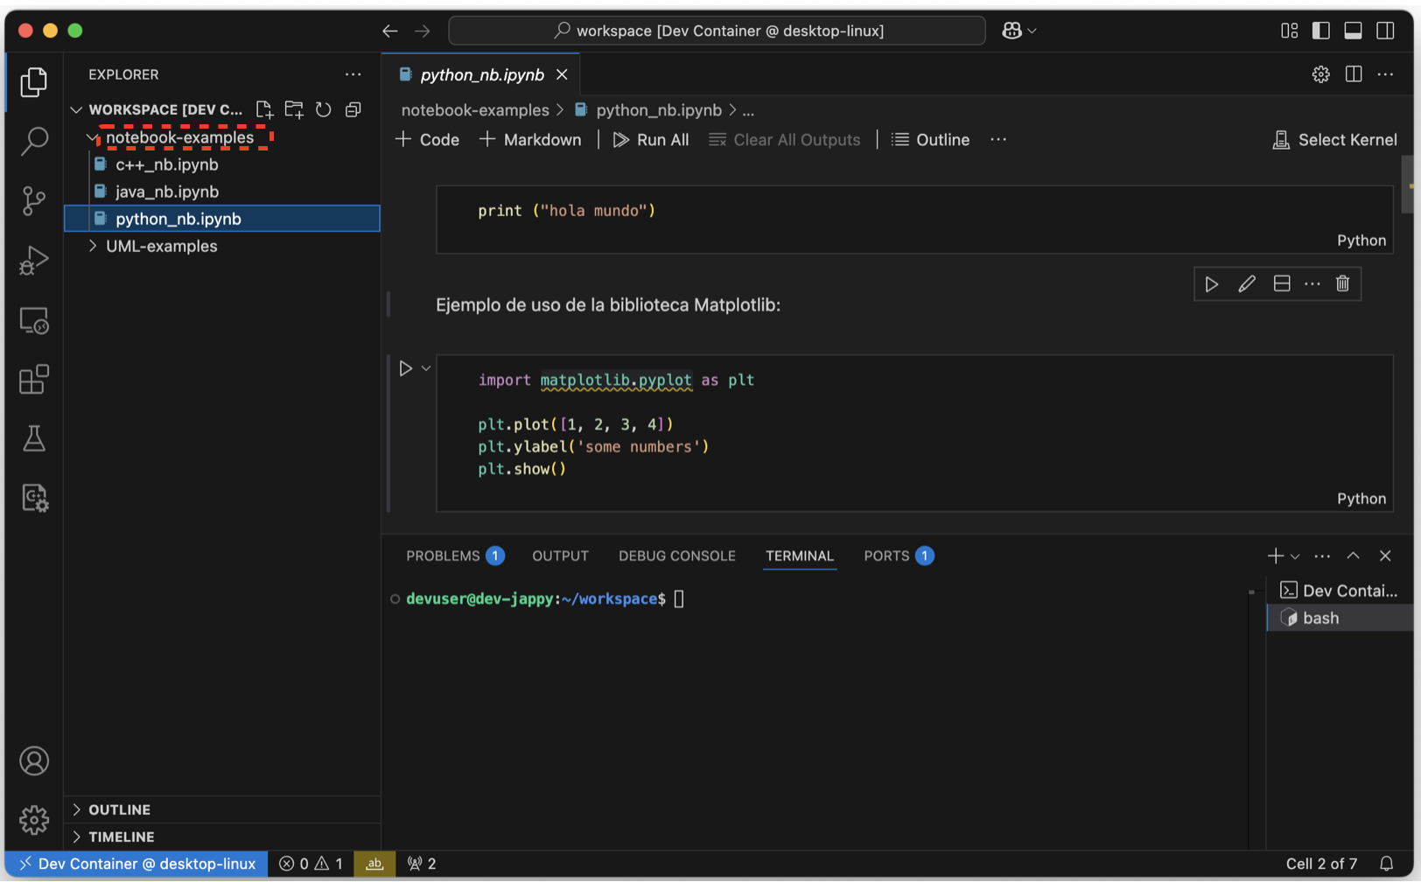Close the python_nb.ipynb editor tab
Screen dimensions: 1421x882
point(563,75)
